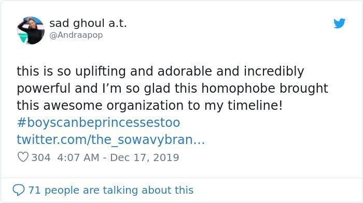The width and height of the screenshot is (363, 203).
Task: Open hashtag #boyscanbeprincessestoo
Action: point(99,123)
